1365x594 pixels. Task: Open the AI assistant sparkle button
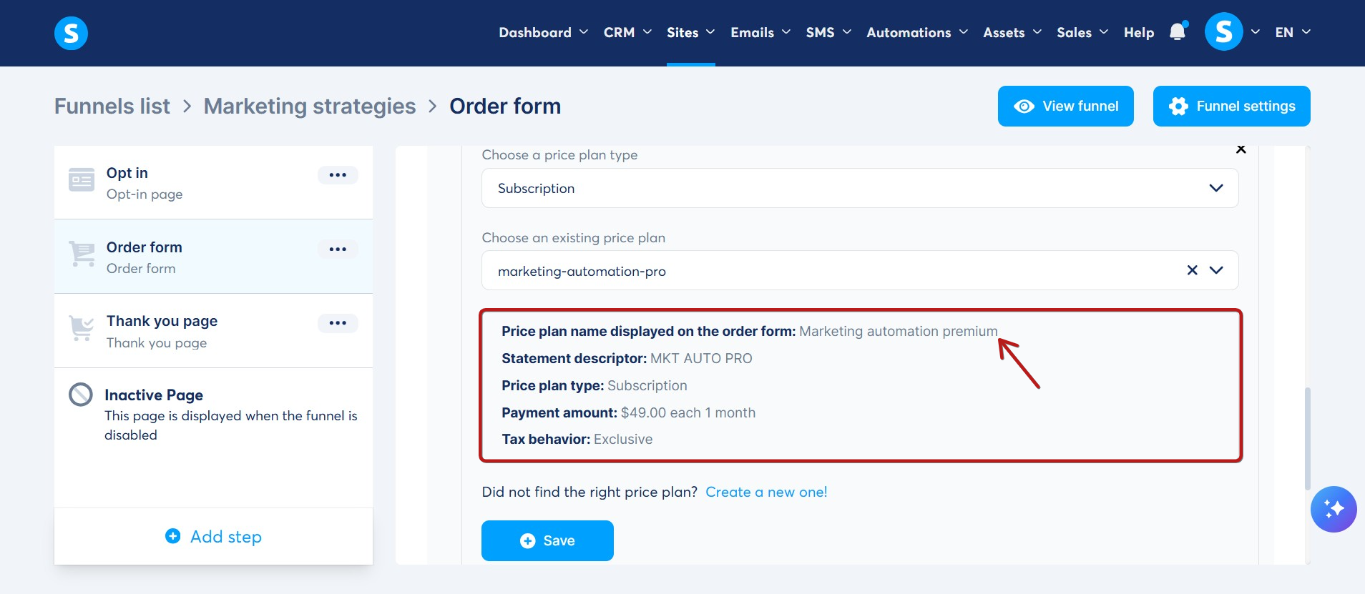coord(1334,510)
